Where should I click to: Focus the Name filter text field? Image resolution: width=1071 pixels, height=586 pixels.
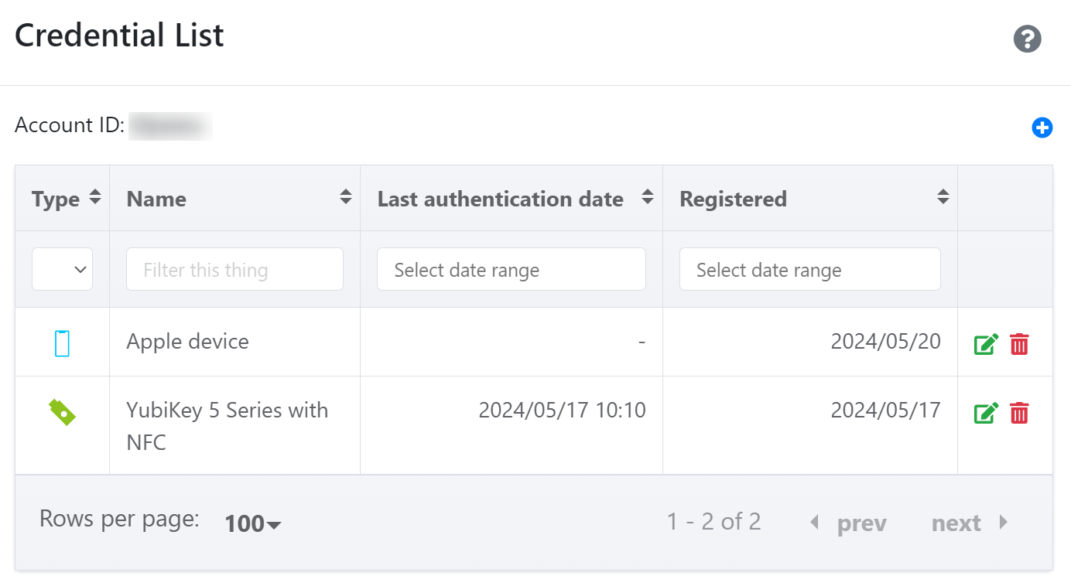coord(234,269)
